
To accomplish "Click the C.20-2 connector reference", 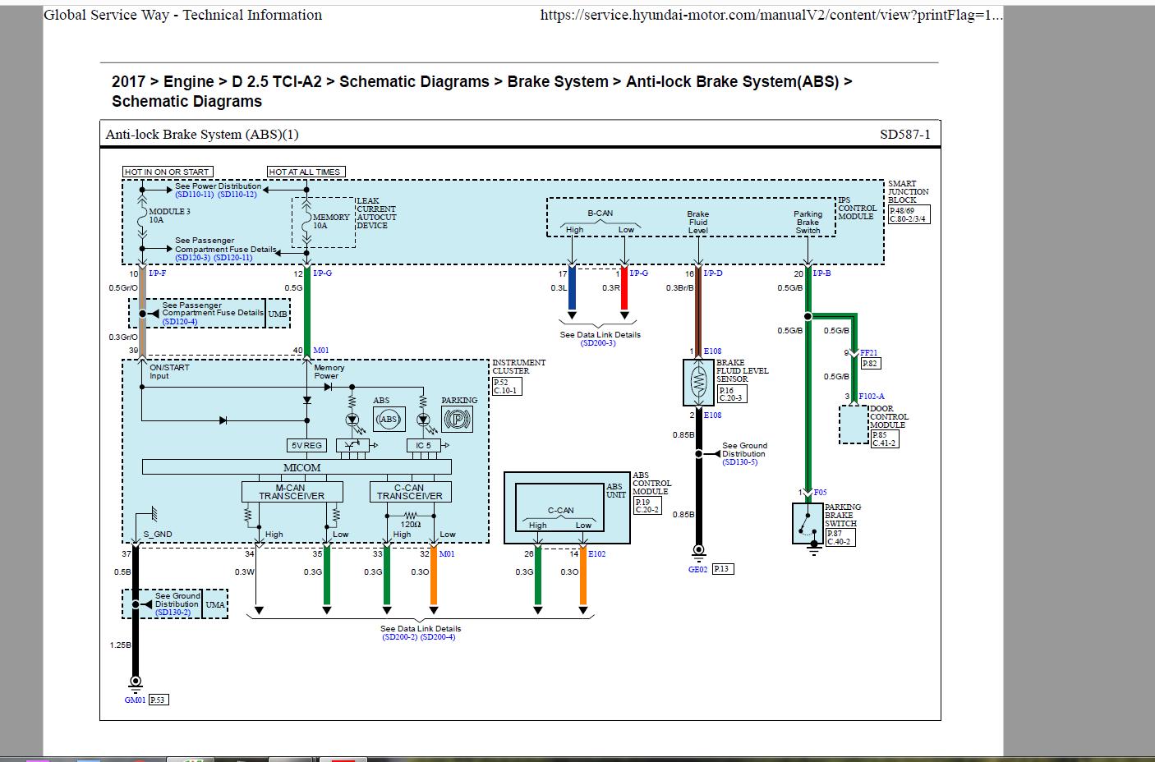I will click(x=647, y=510).
